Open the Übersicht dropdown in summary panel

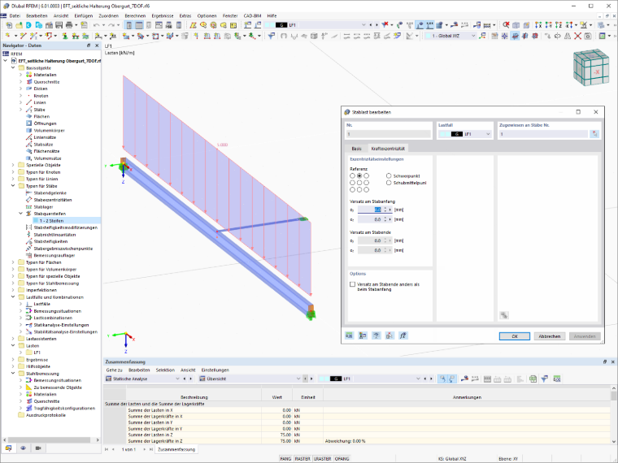pyautogui.click(x=298, y=379)
